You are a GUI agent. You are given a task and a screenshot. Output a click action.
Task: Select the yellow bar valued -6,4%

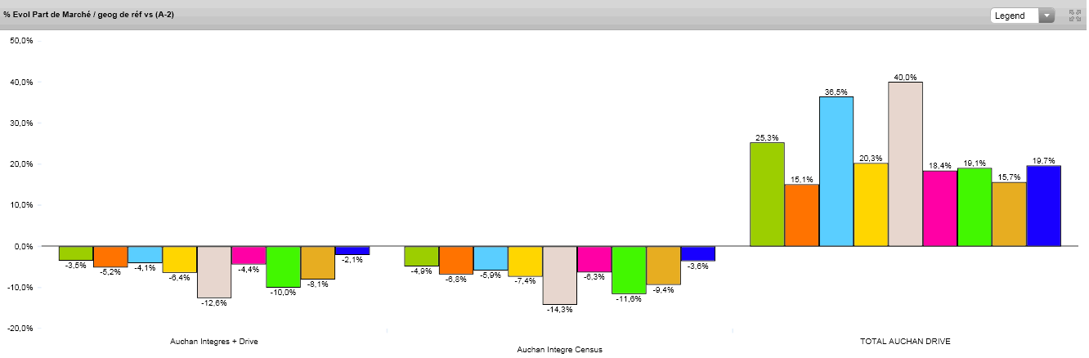click(x=179, y=259)
